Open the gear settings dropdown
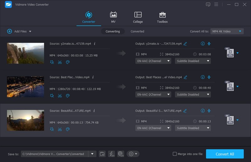The image size is (251, 162). pyautogui.click(x=133, y=154)
